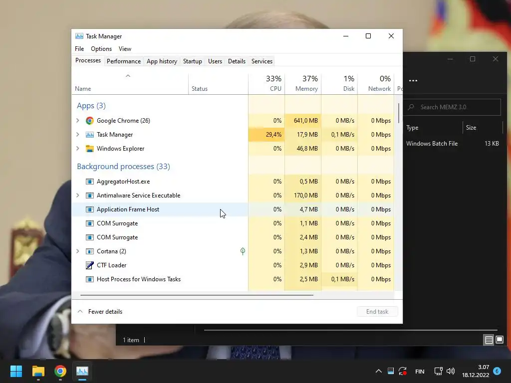Click the sort arrow above the Name column
Image resolution: width=511 pixels, height=383 pixels.
tap(128, 76)
